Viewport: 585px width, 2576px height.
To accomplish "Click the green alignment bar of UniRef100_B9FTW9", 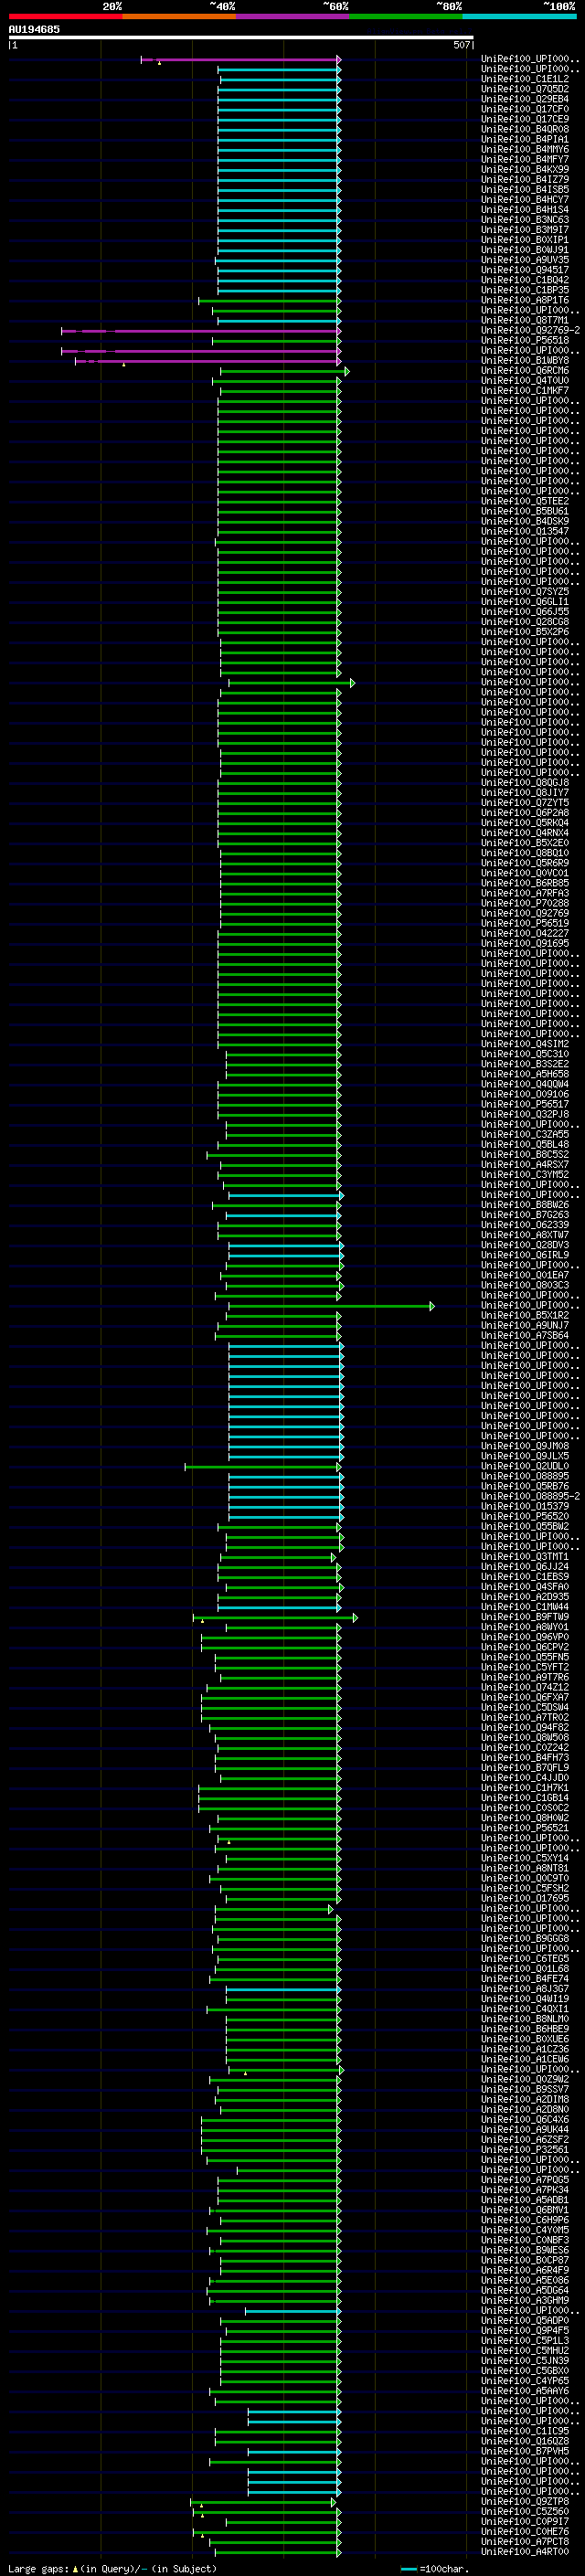I will click(275, 1618).
